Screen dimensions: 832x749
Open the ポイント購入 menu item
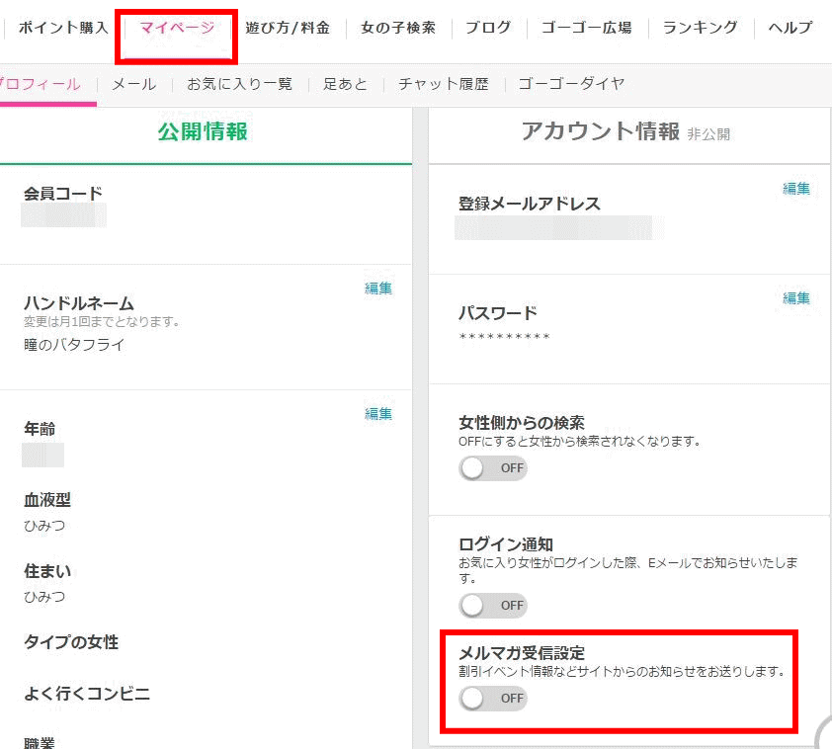click(x=63, y=28)
